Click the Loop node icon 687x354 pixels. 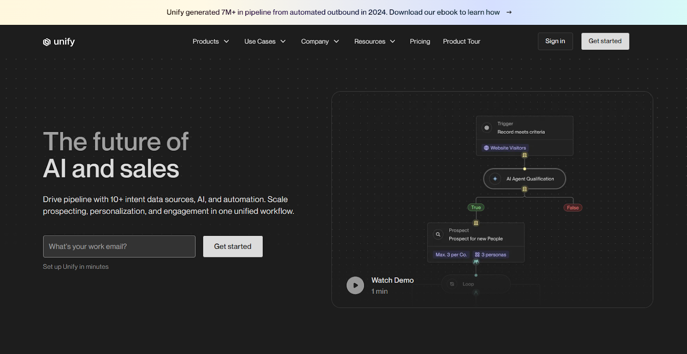[452, 284]
